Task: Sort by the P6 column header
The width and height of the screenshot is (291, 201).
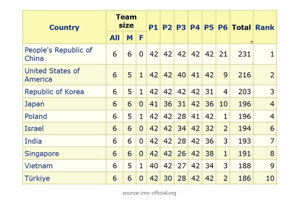Action: pos(223,27)
